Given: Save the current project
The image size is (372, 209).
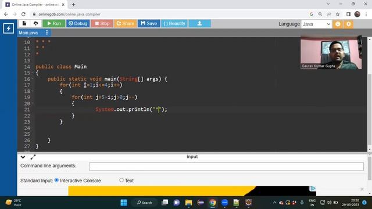Looking at the screenshot, I should 149,23.
